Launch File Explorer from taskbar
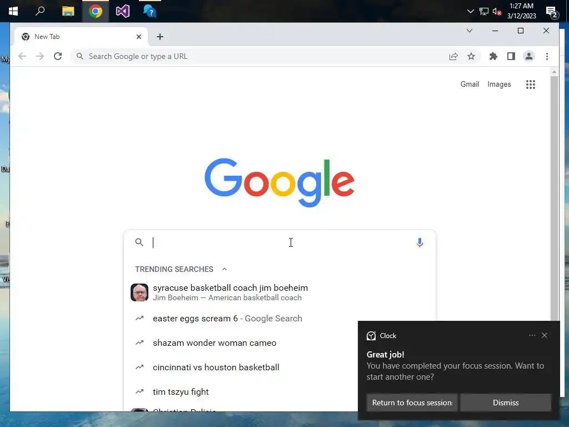The image size is (569, 427). 68,11
